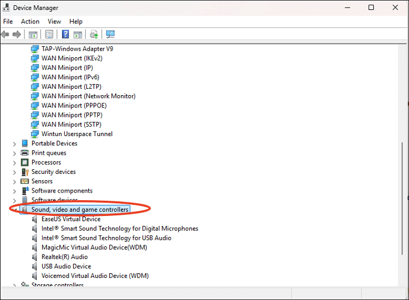Click speaker icon beside Voicemod Virtual Audio Device

tap(34, 275)
